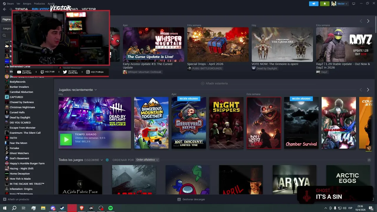Open the Amigos menu
This screenshot has width=377, height=212.
click(27, 4)
